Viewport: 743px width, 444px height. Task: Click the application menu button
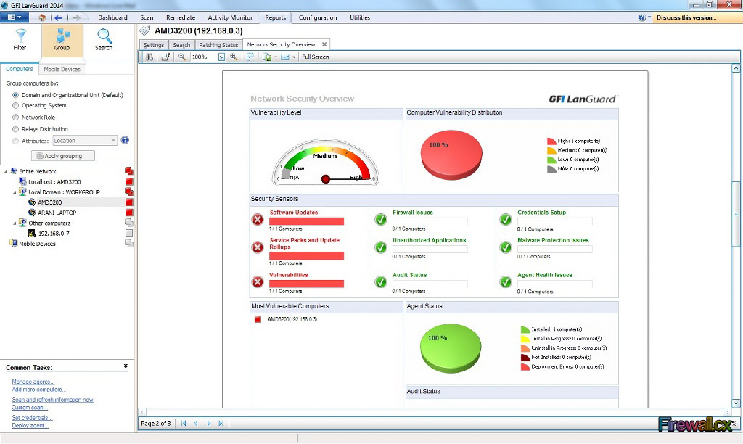(x=15, y=17)
